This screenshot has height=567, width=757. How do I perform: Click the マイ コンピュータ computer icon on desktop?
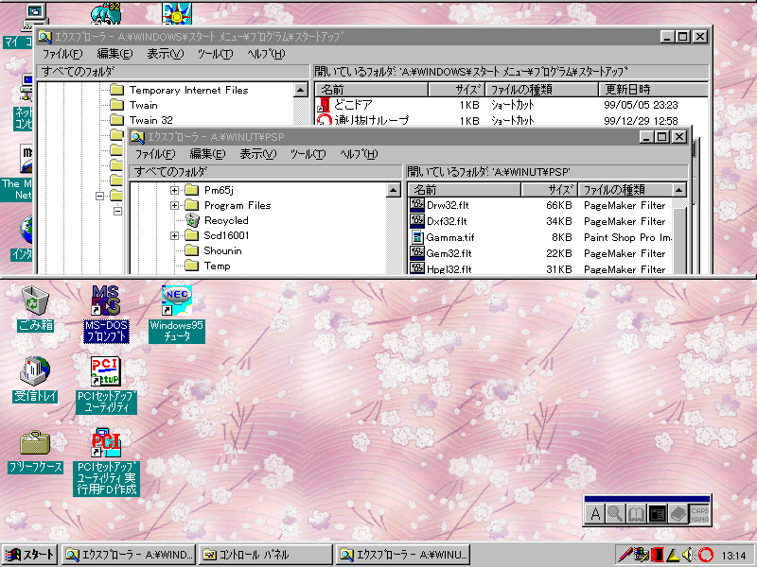click(35, 16)
